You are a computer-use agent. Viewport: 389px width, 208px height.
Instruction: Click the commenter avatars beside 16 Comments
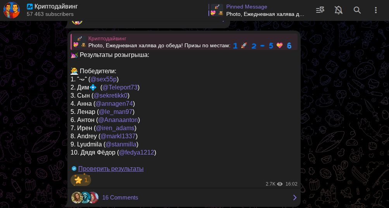coord(85,198)
